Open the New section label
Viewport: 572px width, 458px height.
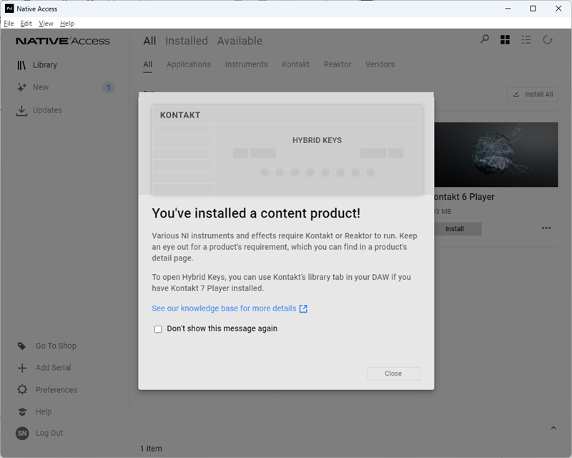(x=41, y=87)
